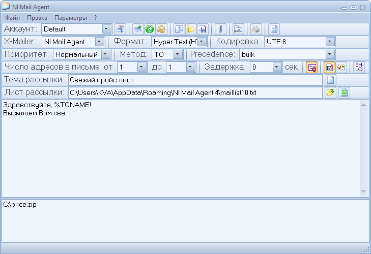Click the 'Здравствуйте, %TONAME!' line

pyautogui.click(x=47, y=105)
